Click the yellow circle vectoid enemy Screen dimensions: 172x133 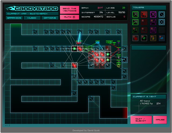(119, 66)
